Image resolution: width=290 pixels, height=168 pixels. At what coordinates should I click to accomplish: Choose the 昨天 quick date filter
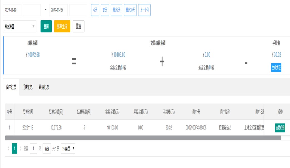tap(105, 10)
